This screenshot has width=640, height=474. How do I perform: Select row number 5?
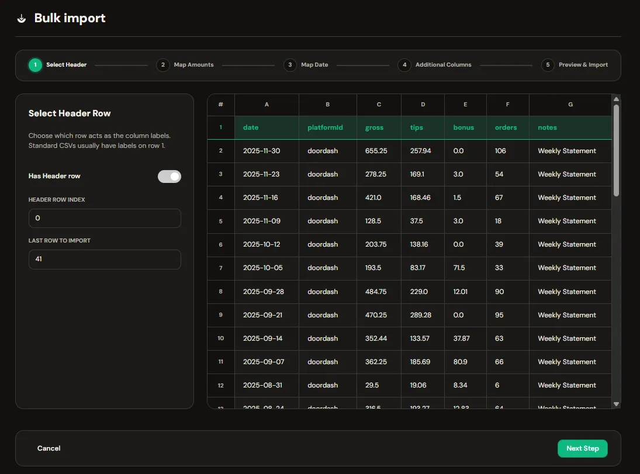221,222
